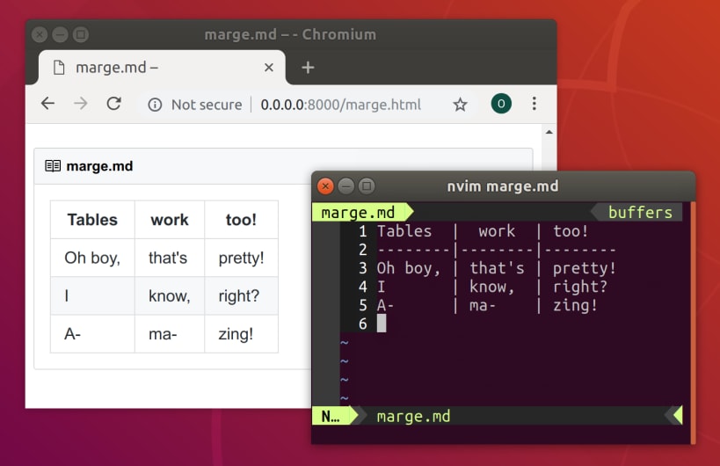Reload the marge.html page
This screenshot has height=466, width=720.
click(114, 104)
